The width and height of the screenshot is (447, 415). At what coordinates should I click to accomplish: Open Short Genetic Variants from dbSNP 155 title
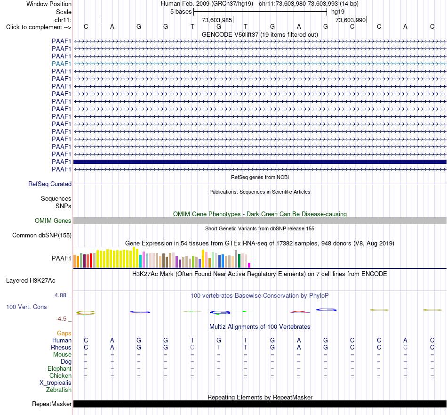pyautogui.click(x=260, y=228)
